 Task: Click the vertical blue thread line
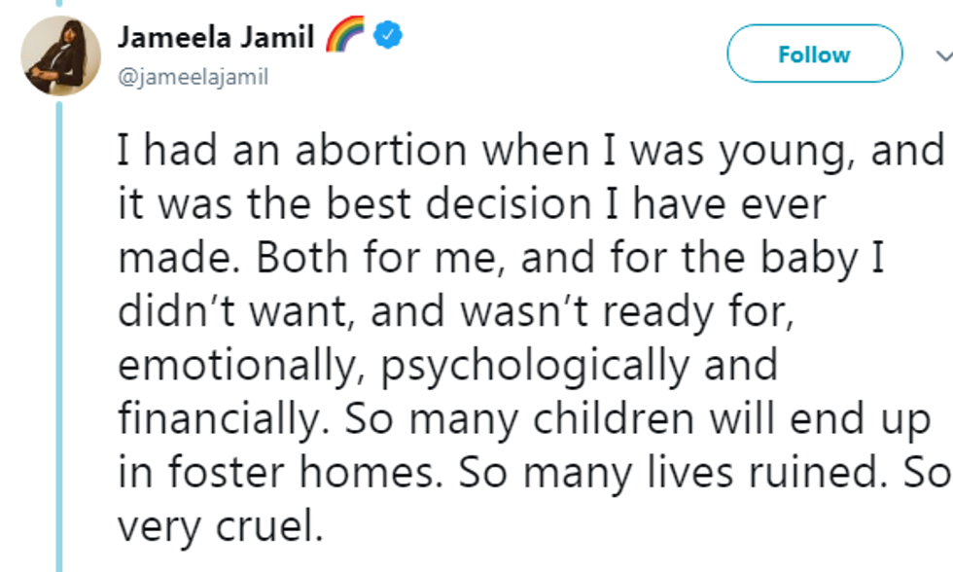[x=59, y=340]
